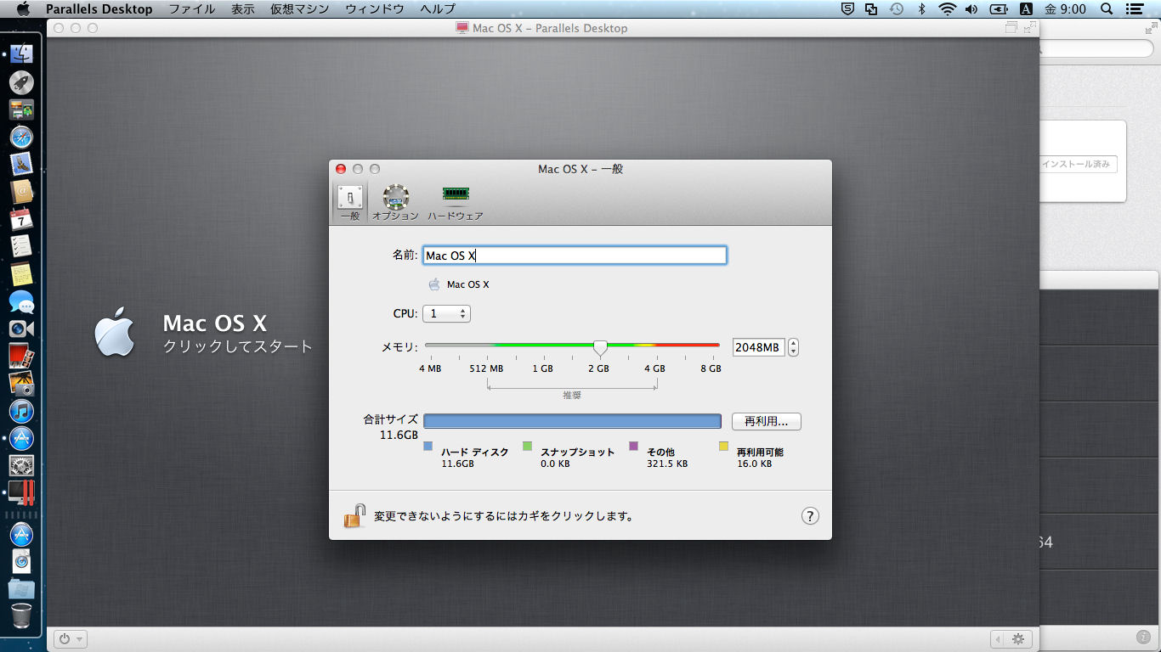The width and height of the screenshot is (1161, 652).
Task: Click the 2048MB memory value field
Action: tap(758, 347)
